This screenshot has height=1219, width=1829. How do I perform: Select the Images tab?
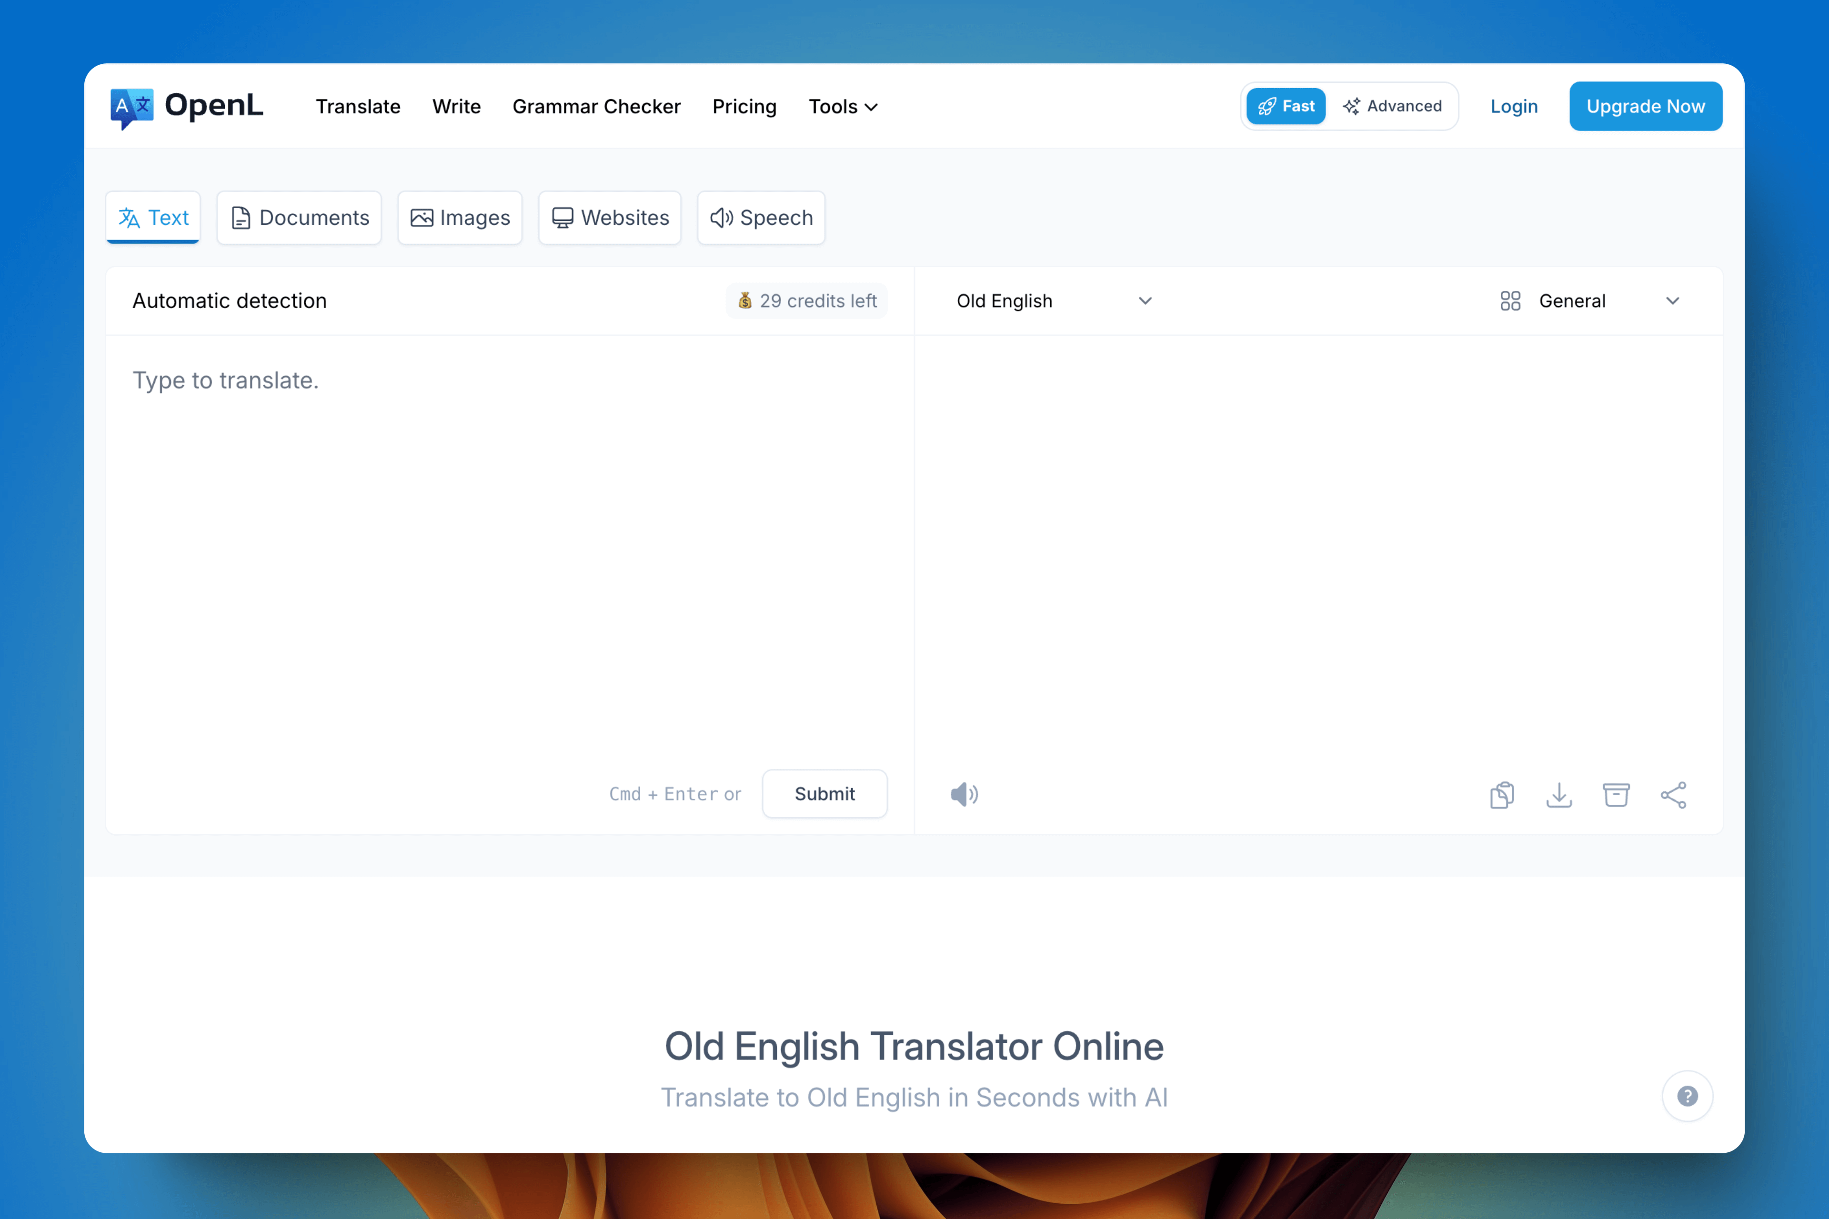[460, 218]
